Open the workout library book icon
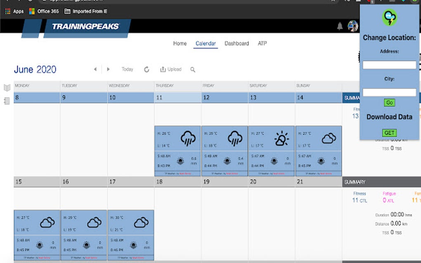 pyautogui.click(x=7, y=87)
